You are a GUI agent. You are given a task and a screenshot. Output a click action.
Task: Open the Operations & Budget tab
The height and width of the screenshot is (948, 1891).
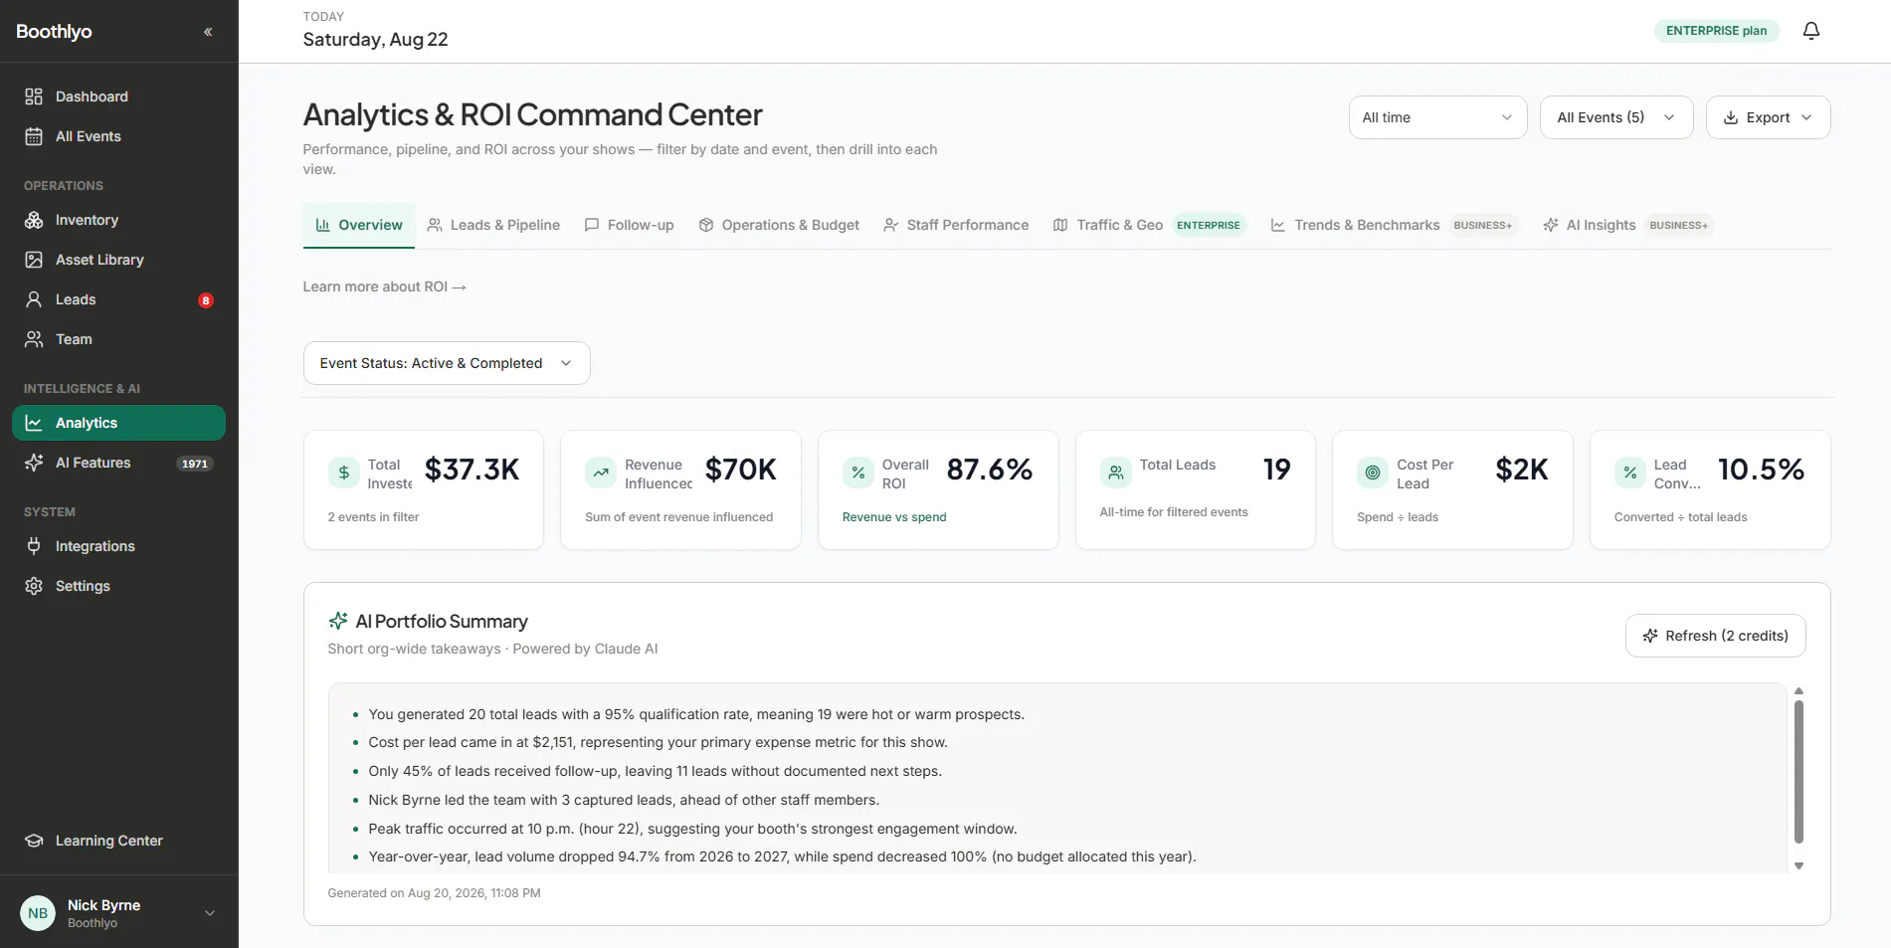pyautogui.click(x=779, y=225)
